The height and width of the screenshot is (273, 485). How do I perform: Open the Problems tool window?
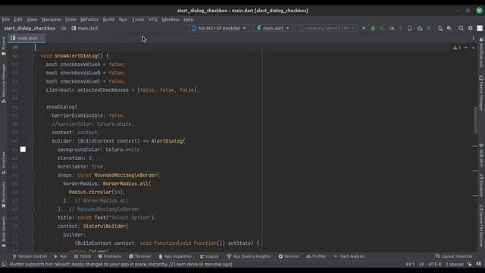[x=110, y=256]
